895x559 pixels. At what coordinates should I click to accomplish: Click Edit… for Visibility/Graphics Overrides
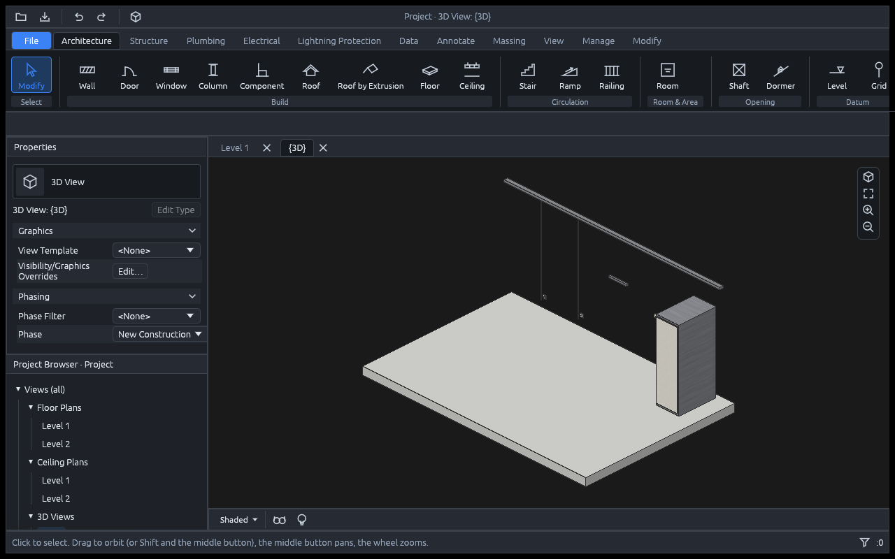tap(131, 271)
